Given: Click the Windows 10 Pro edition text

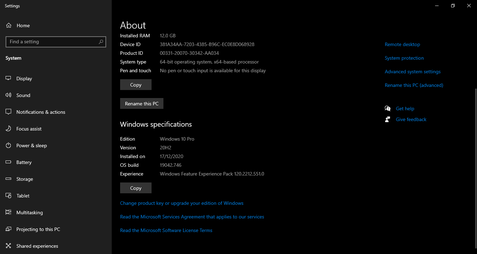Looking at the screenshot, I should coord(177,139).
